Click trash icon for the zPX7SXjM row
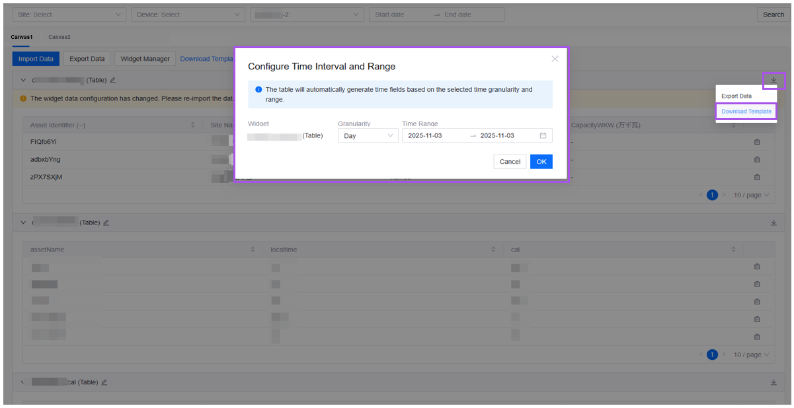 (x=757, y=177)
